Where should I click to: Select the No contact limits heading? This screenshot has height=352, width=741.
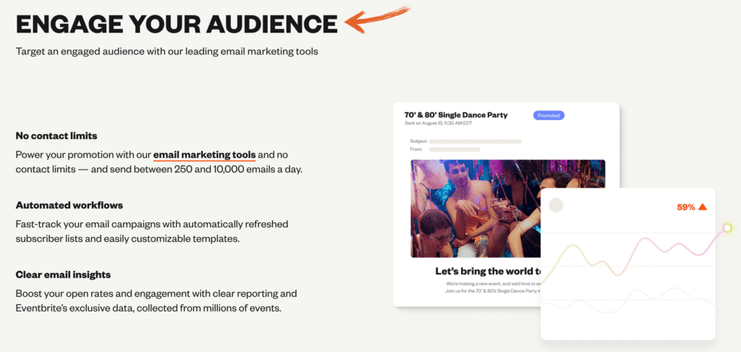56,135
